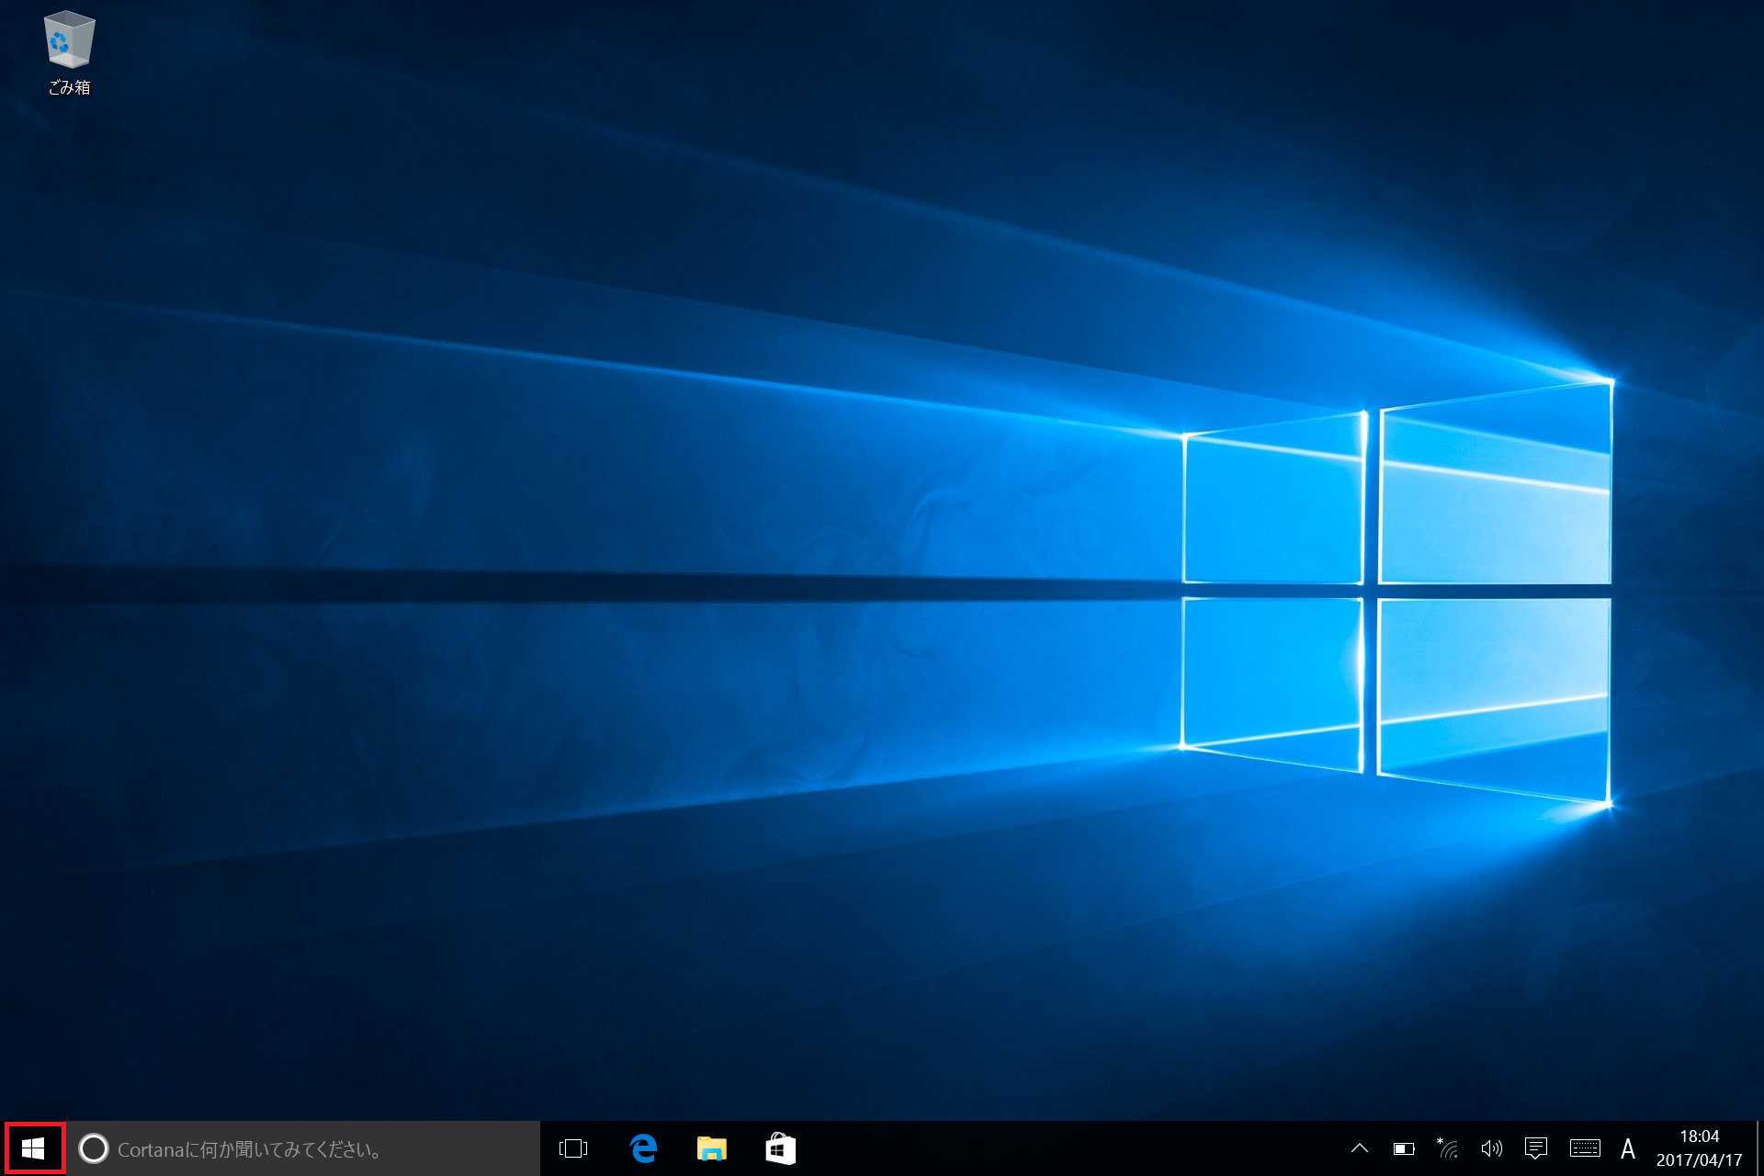1764x1176 pixels.
Task: Click the Show desktop strip
Action: pyautogui.click(x=1758, y=1148)
